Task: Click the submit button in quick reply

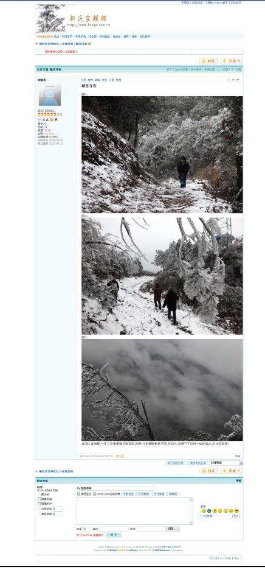Action: coord(114,535)
